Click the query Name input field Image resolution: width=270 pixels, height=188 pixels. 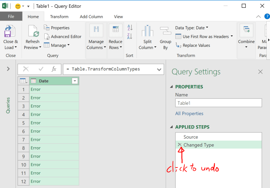pos(218,103)
